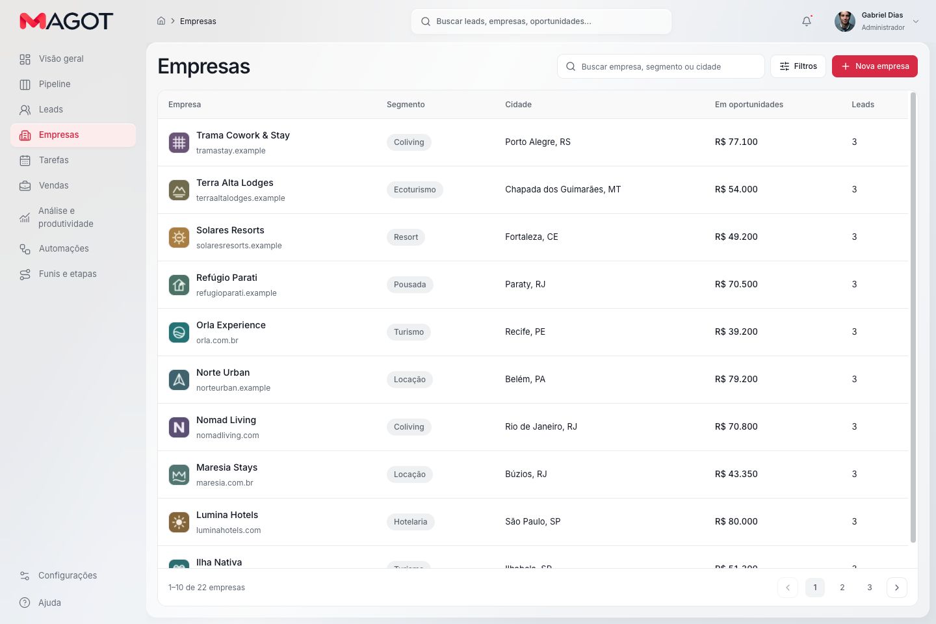Screen dimensions: 936x624
Task: Click Nomad Living N logo
Action: 179,427
